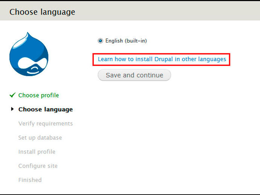The width and height of the screenshot is (260, 195).
Task: Click the Choose language page heading
Action: coord(42,12)
